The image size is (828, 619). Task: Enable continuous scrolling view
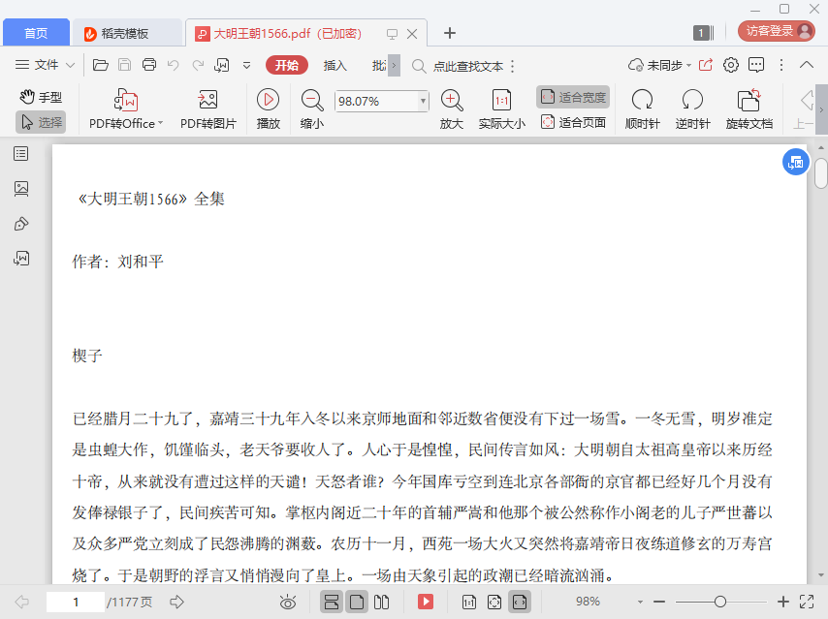click(x=331, y=602)
